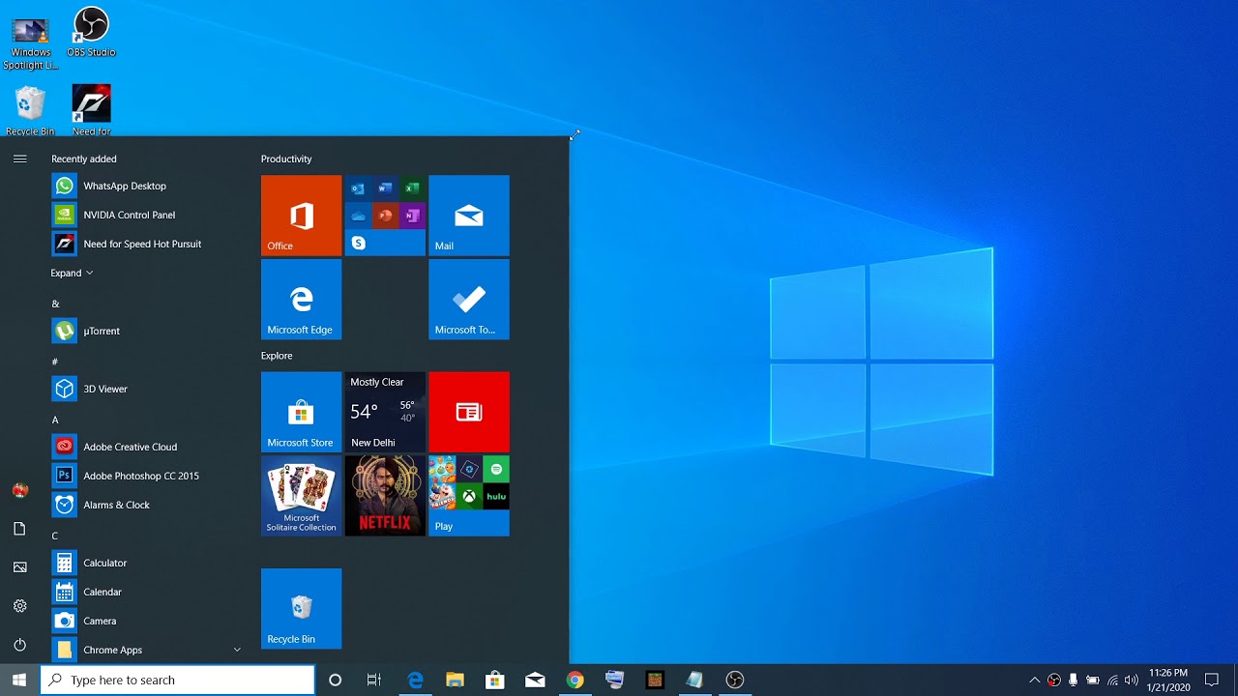Open the Microsoft Edge tile
Screen dimensions: 1238x696
coord(301,300)
